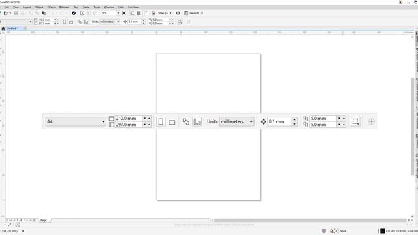
Task: Add page button after page navigator
Action: pyautogui.click(x=35, y=221)
